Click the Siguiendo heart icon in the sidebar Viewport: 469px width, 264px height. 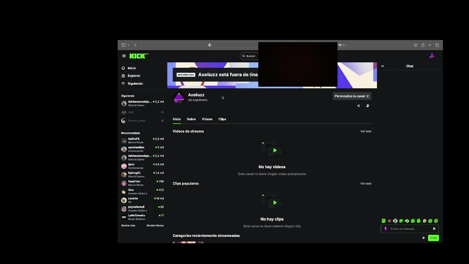coord(123,84)
